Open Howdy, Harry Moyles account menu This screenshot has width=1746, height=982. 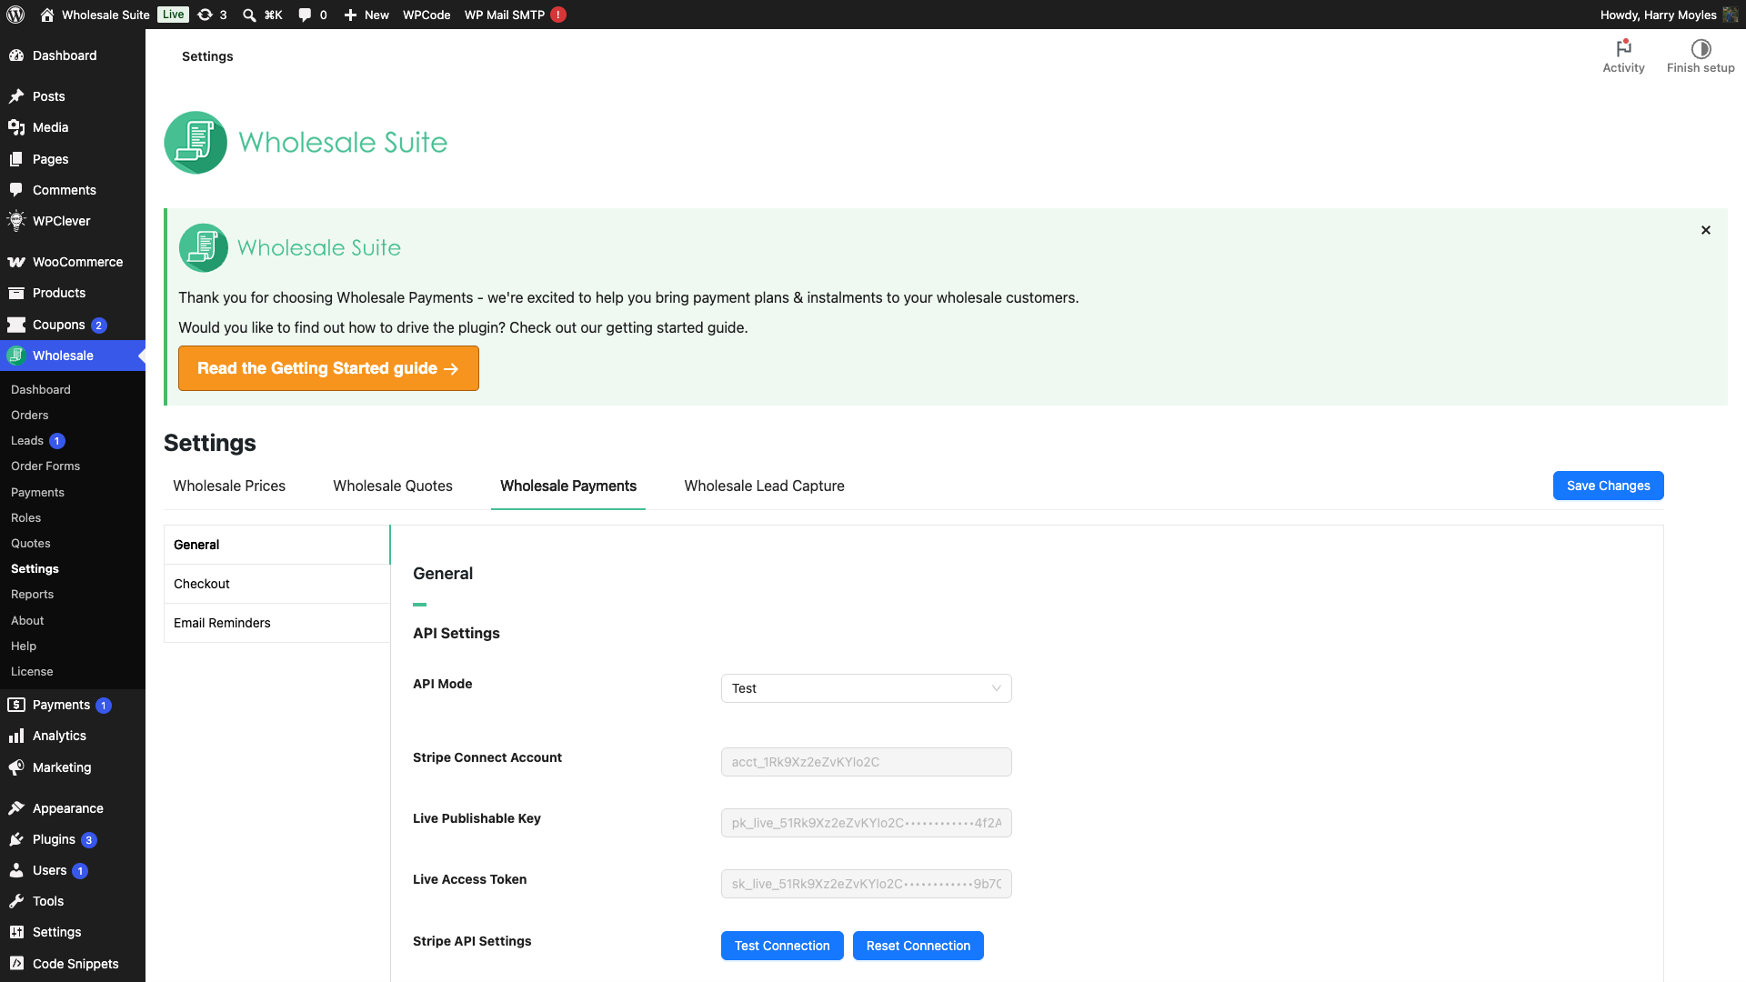click(x=1669, y=15)
